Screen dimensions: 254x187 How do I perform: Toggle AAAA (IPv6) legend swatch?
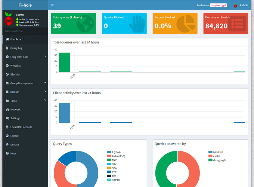pos(109,156)
